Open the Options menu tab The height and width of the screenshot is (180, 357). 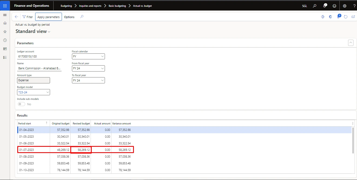[x=69, y=17]
